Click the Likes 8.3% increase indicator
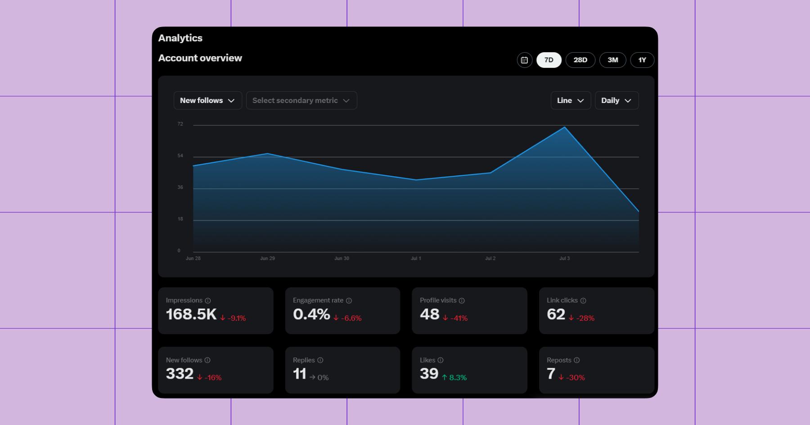This screenshot has height=425, width=810. (x=454, y=378)
